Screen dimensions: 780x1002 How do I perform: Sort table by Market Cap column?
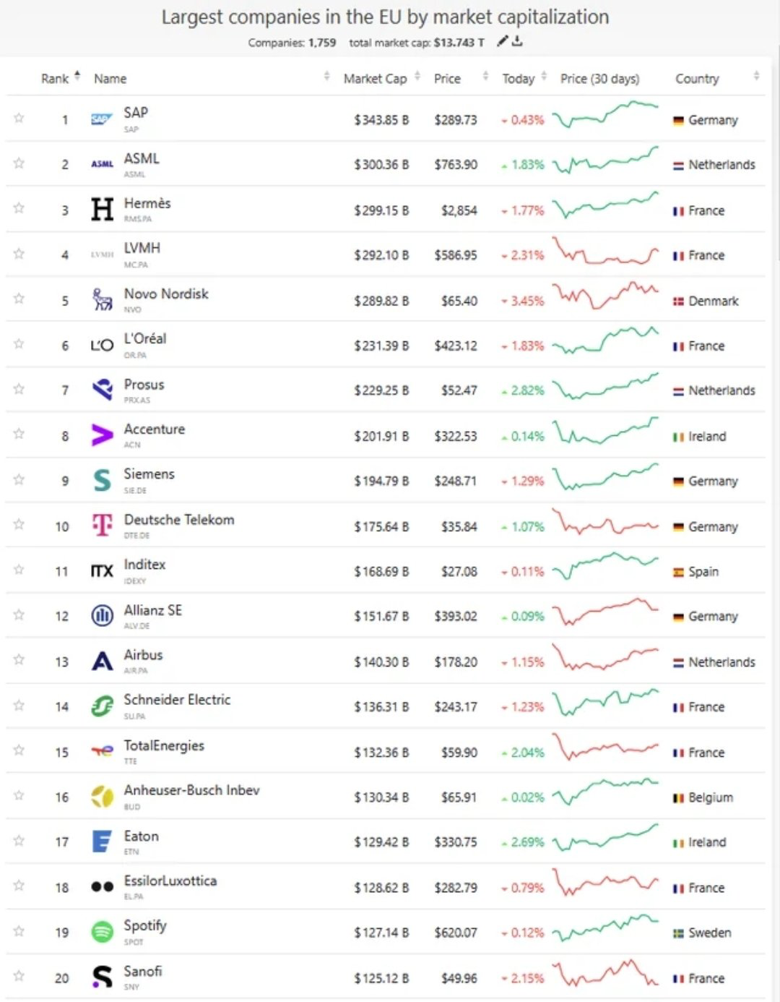tap(381, 78)
